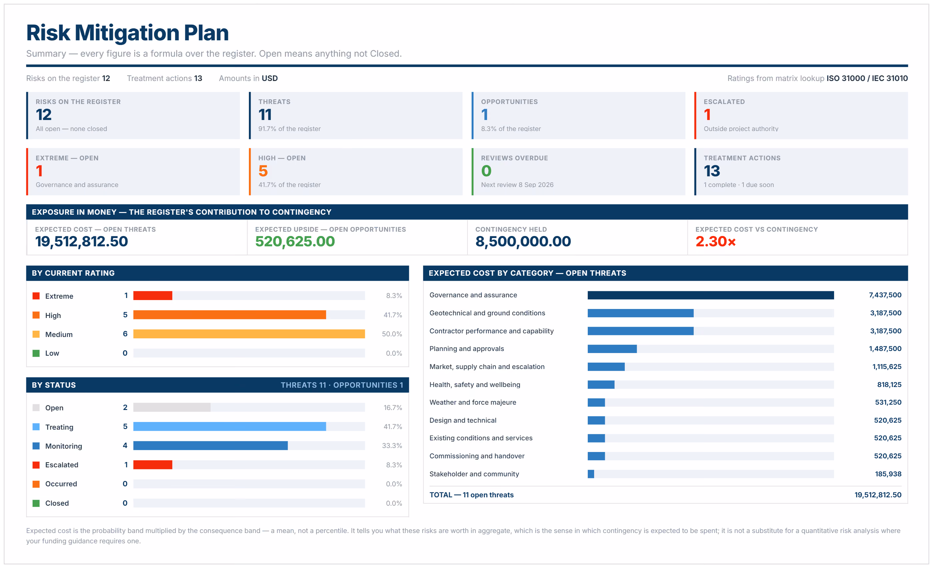The width and height of the screenshot is (933, 568).
Task: Click the By Current Rating section header
Action: pyautogui.click(x=217, y=273)
